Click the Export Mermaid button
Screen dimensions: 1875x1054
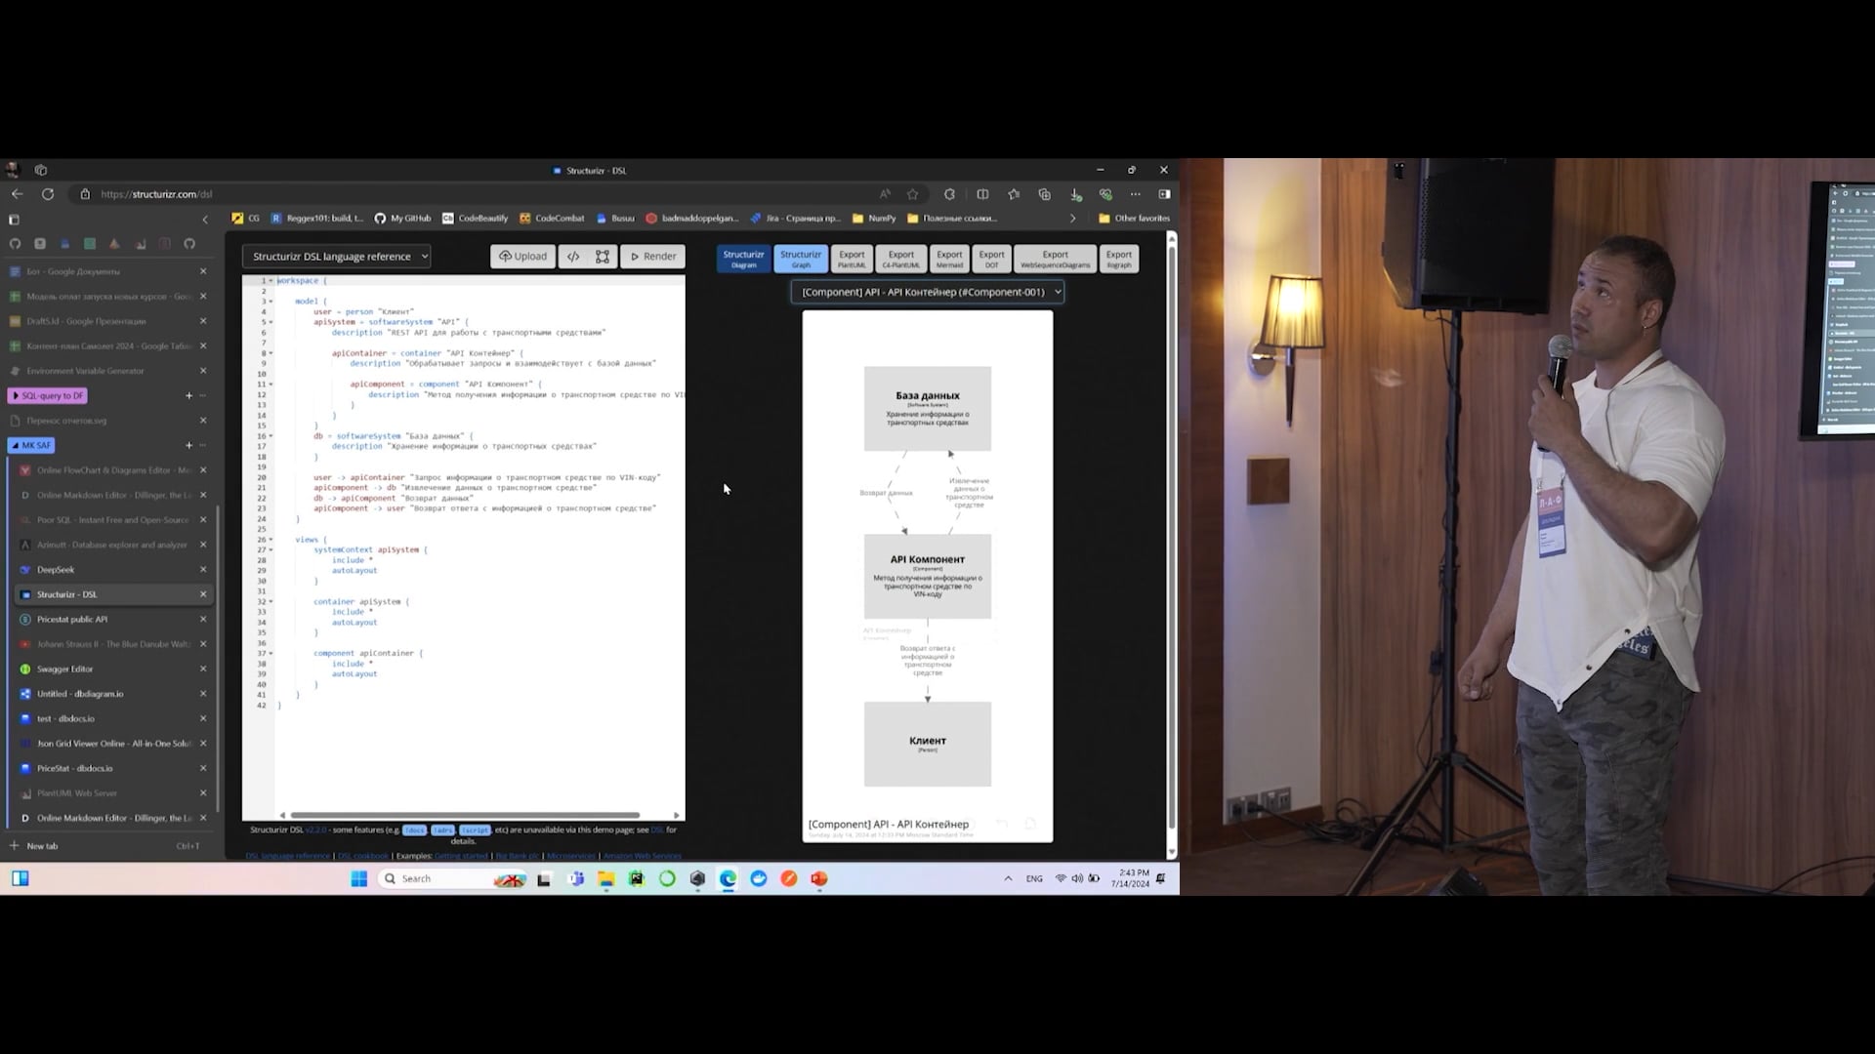pos(948,259)
